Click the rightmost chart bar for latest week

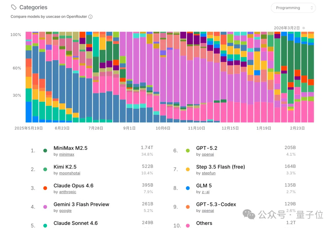(311, 77)
